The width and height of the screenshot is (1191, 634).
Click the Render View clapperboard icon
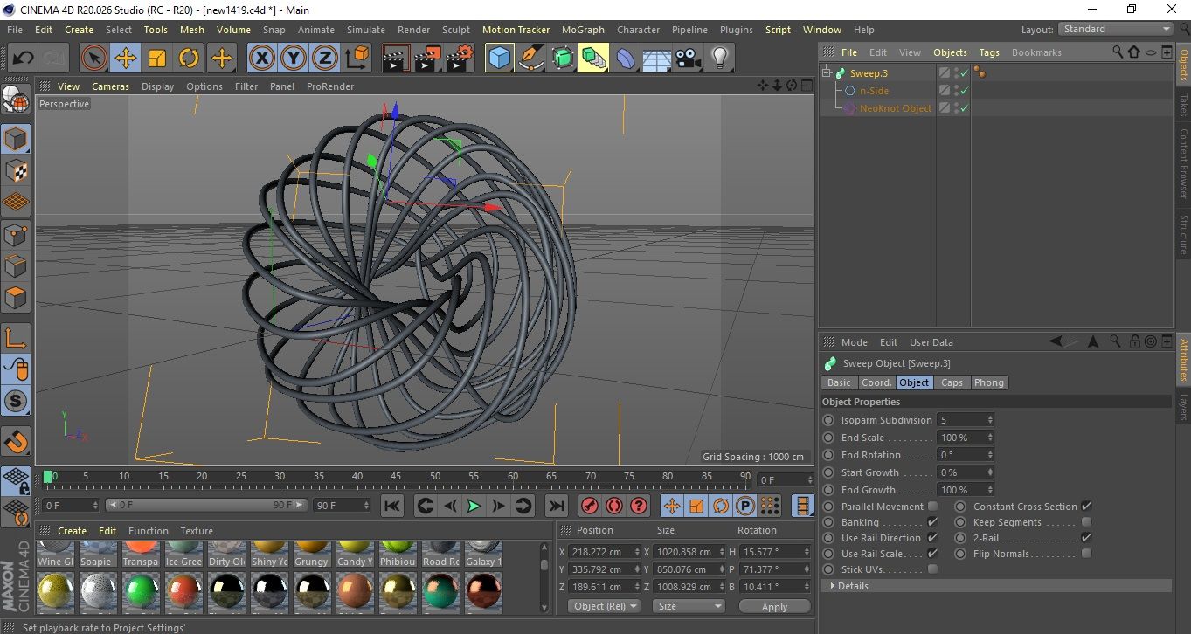(396, 59)
